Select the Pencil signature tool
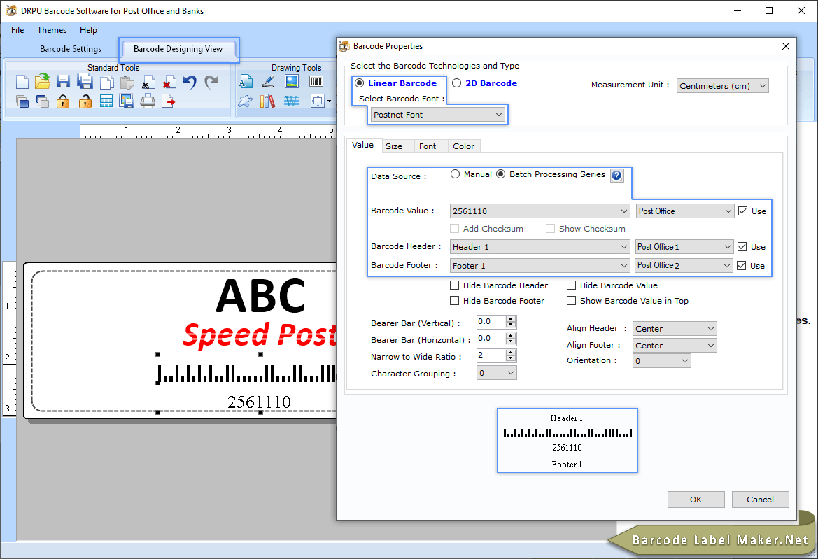 tap(268, 81)
